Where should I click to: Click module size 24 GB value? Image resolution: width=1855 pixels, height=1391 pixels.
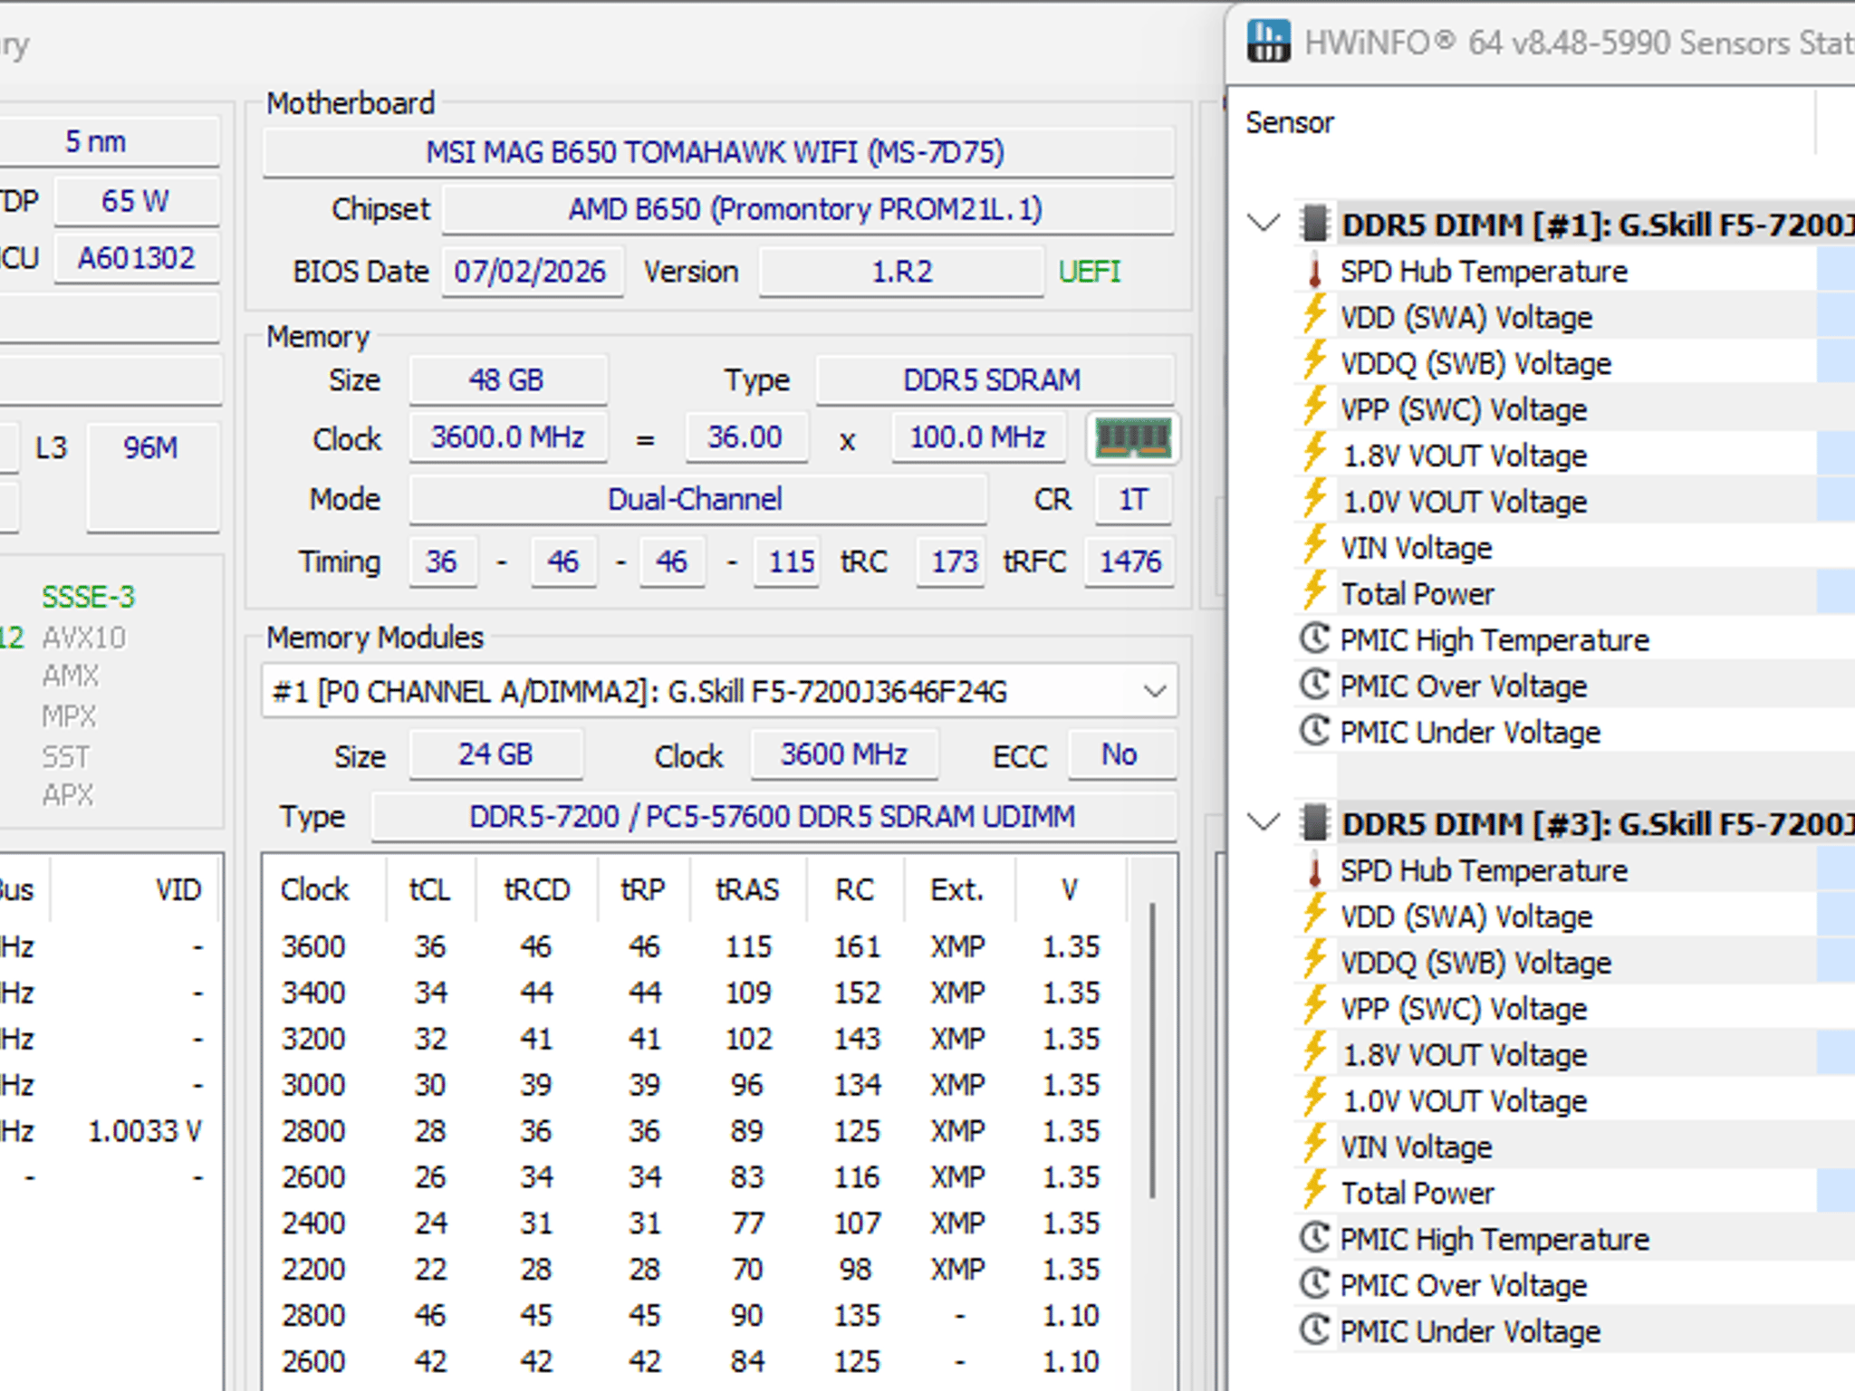click(496, 754)
